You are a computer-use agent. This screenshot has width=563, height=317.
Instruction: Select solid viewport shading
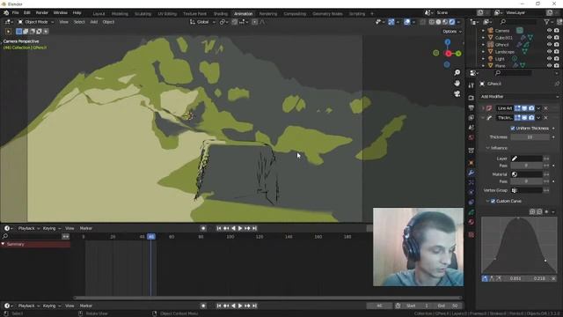[x=438, y=22]
